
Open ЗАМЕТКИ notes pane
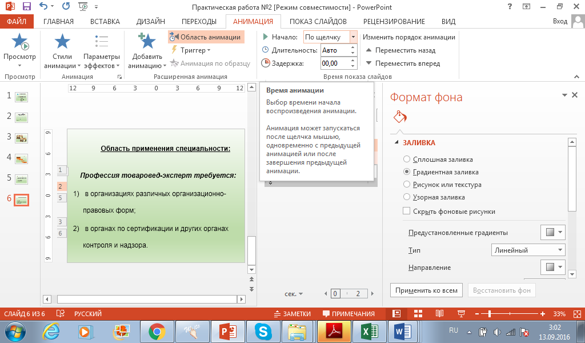(292, 314)
